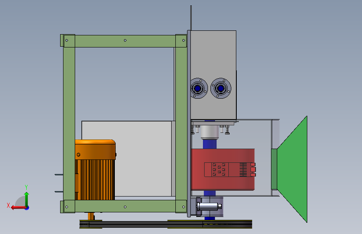Select the bottom green frame beam
Viewport: 362px width, 234px height.
coord(125,207)
